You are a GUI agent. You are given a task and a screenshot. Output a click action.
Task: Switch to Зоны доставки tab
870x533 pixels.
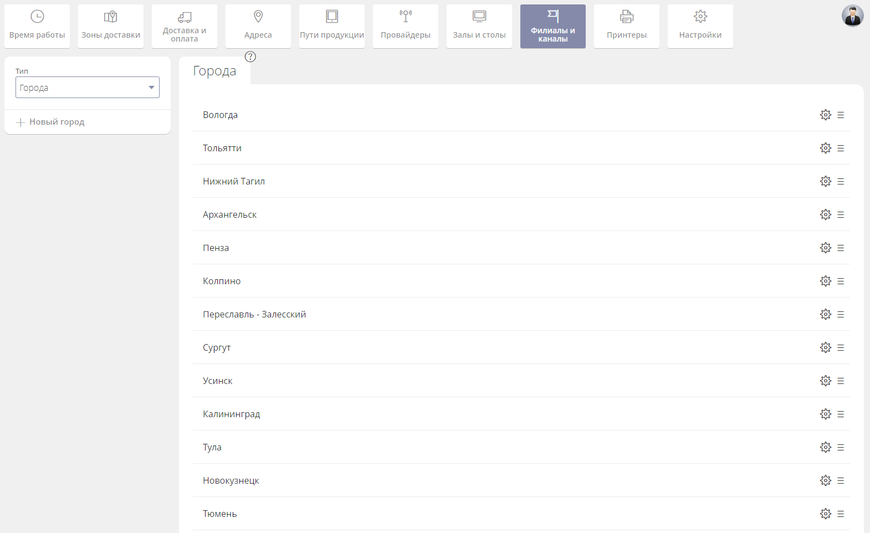[x=111, y=26]
